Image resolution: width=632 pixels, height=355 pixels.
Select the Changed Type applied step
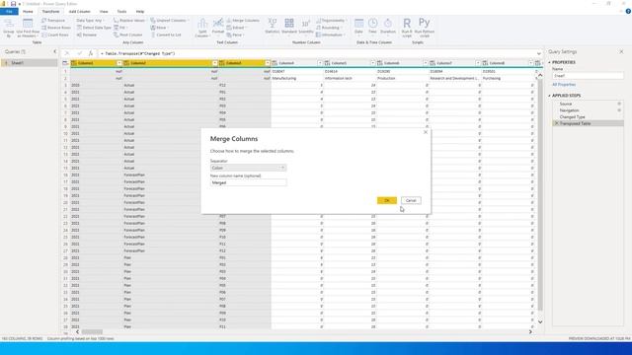pyautogui.click(x=572, y=116)
